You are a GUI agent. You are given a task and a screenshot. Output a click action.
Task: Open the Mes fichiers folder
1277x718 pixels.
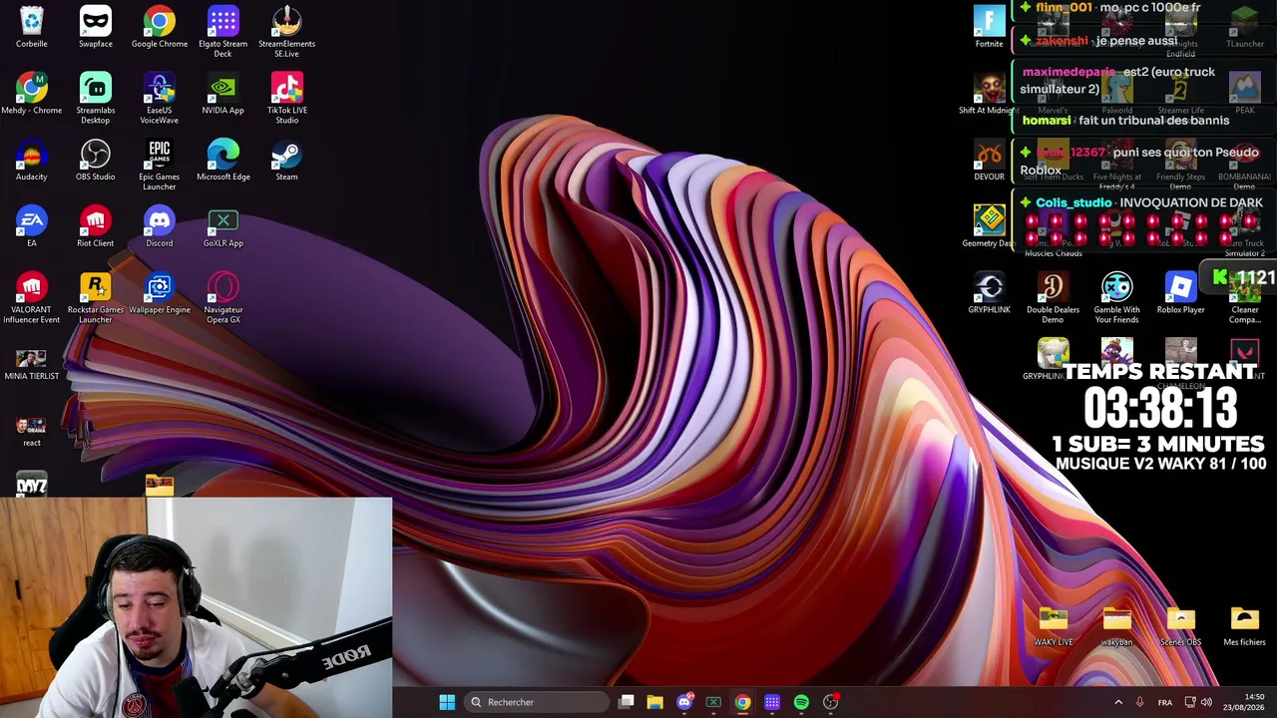coord(1244,626)
